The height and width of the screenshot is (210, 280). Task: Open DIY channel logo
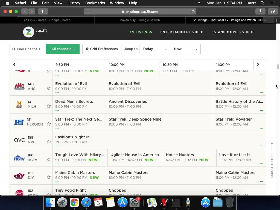pyautogui.click(x=19, y=176)
